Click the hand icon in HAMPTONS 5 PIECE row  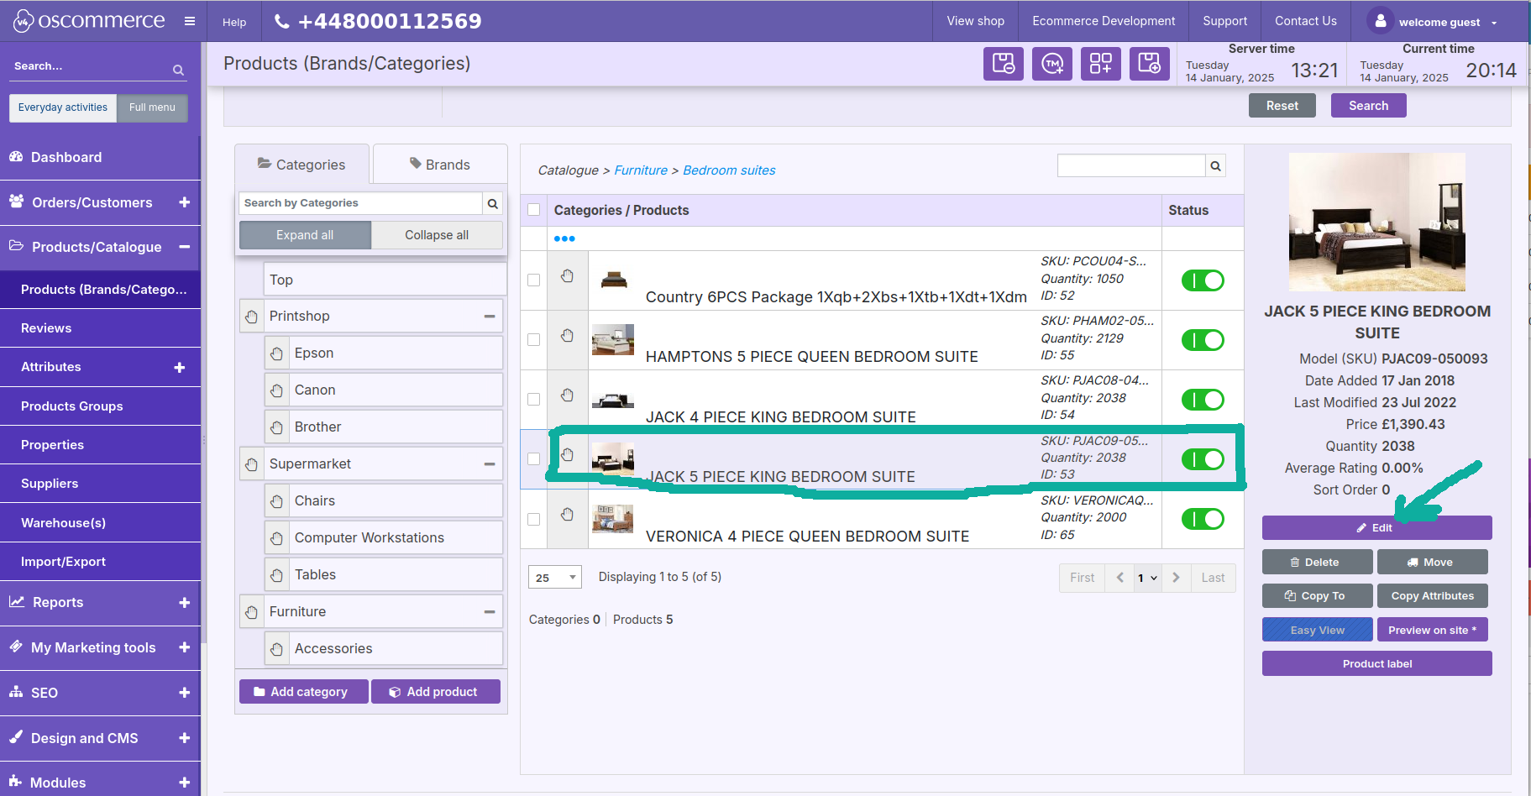(x=568, y=335)
